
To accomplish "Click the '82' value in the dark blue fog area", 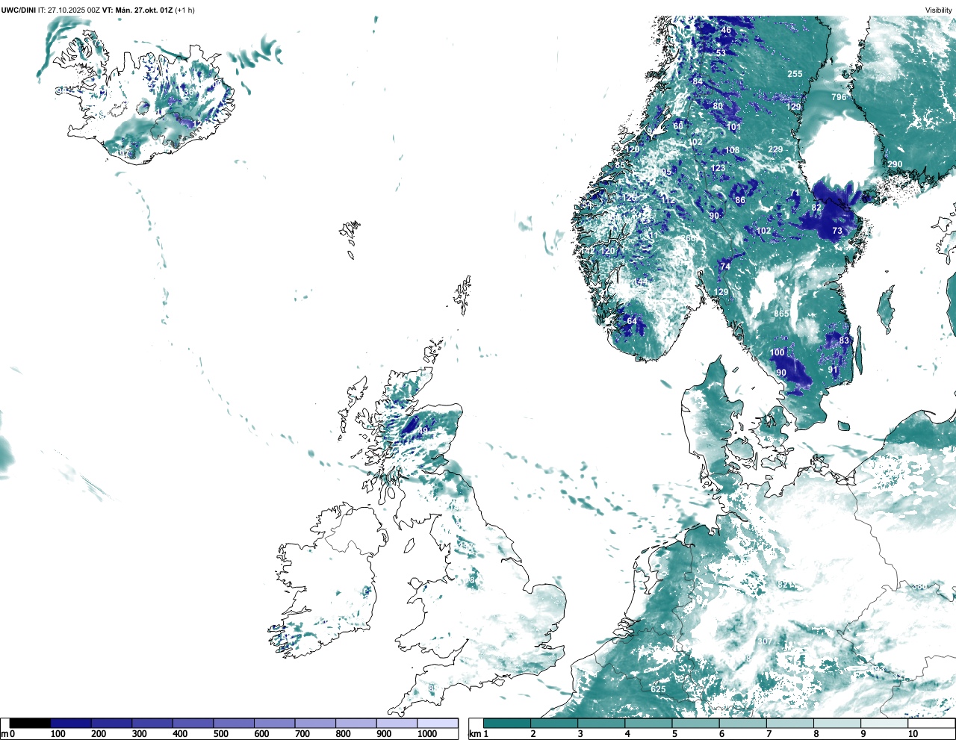I will [x=816, y=208].
